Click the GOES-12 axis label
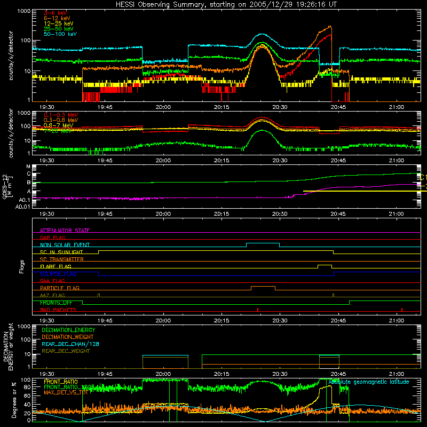This screenshot has width=427, height=427. point(7,186)
